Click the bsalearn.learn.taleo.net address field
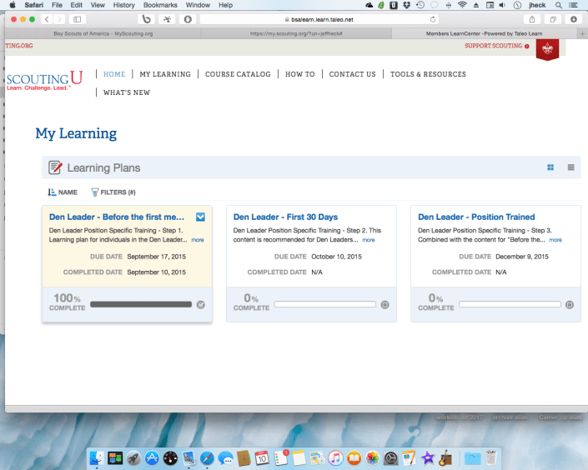The height and width of the screenshot is (470, 588). [317, 18]
